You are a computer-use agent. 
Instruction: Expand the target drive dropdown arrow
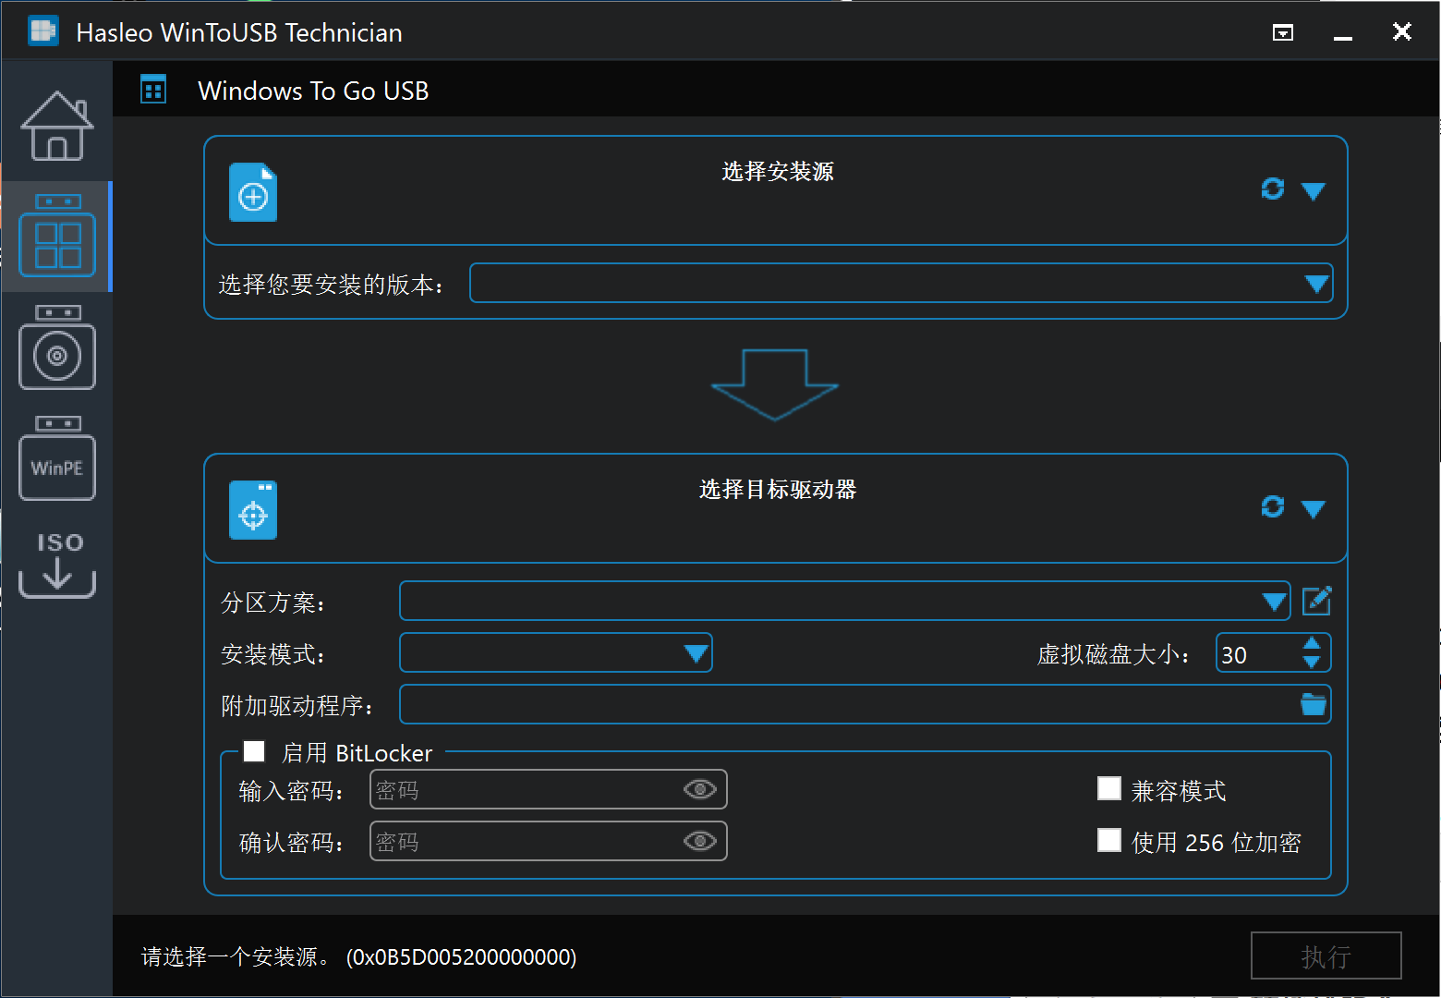1313,509
